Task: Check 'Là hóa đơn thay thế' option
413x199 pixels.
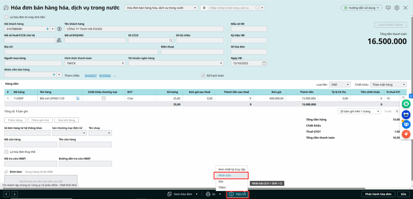Action: (6, 152)
